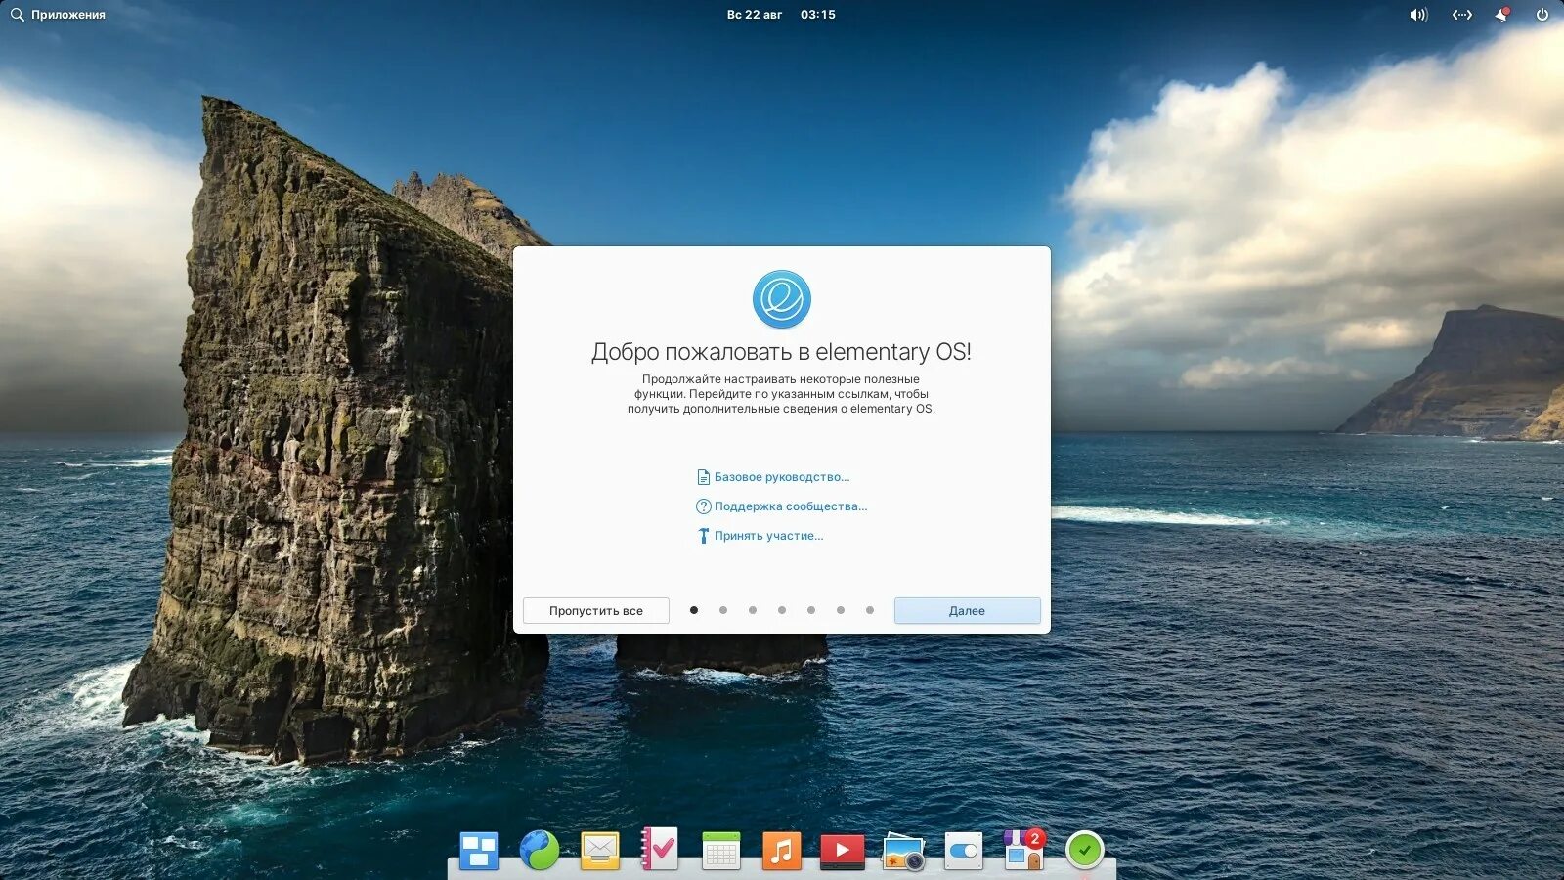Click the green checkmark onboarding dock icon
Image resolution: width=1564 pixels, height=880 pixels.
(1085, 851)
